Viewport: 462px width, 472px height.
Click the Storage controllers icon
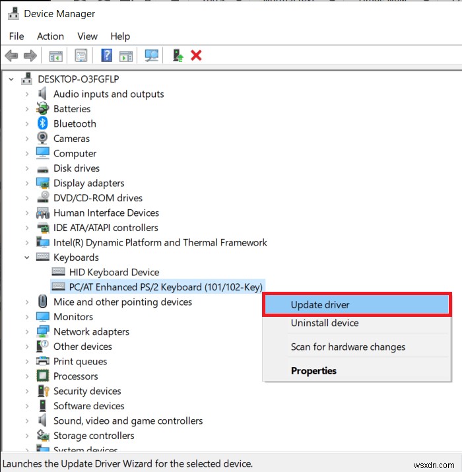[42, 435]
